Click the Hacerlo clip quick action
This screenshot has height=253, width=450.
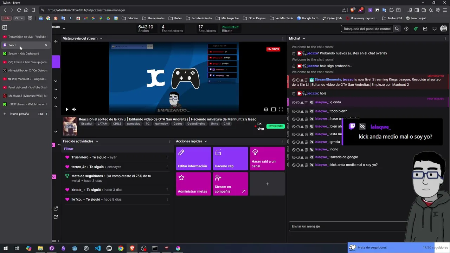click(230, 158)
